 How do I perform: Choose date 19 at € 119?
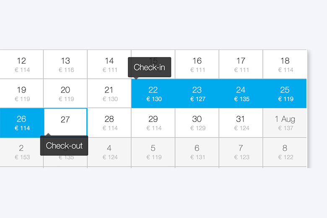click(21, 94)
